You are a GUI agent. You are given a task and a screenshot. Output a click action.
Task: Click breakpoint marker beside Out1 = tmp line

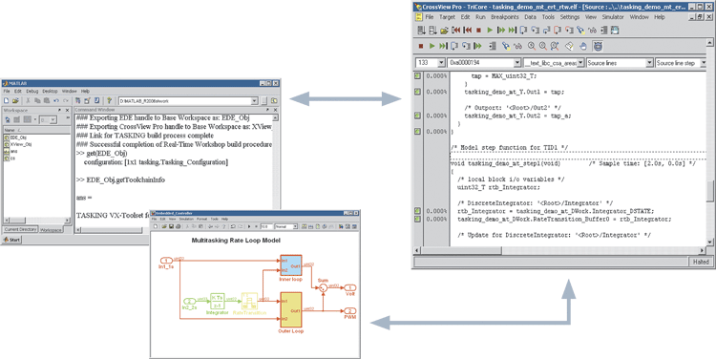[x=417, y=92]
